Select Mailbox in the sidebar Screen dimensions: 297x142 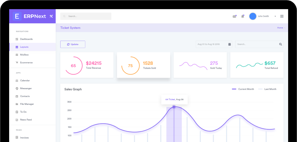pyautogui.click(x=24, y=55)
